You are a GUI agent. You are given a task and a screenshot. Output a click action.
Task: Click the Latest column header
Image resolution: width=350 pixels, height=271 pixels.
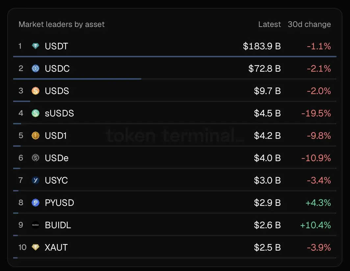(x=269, y=24)
